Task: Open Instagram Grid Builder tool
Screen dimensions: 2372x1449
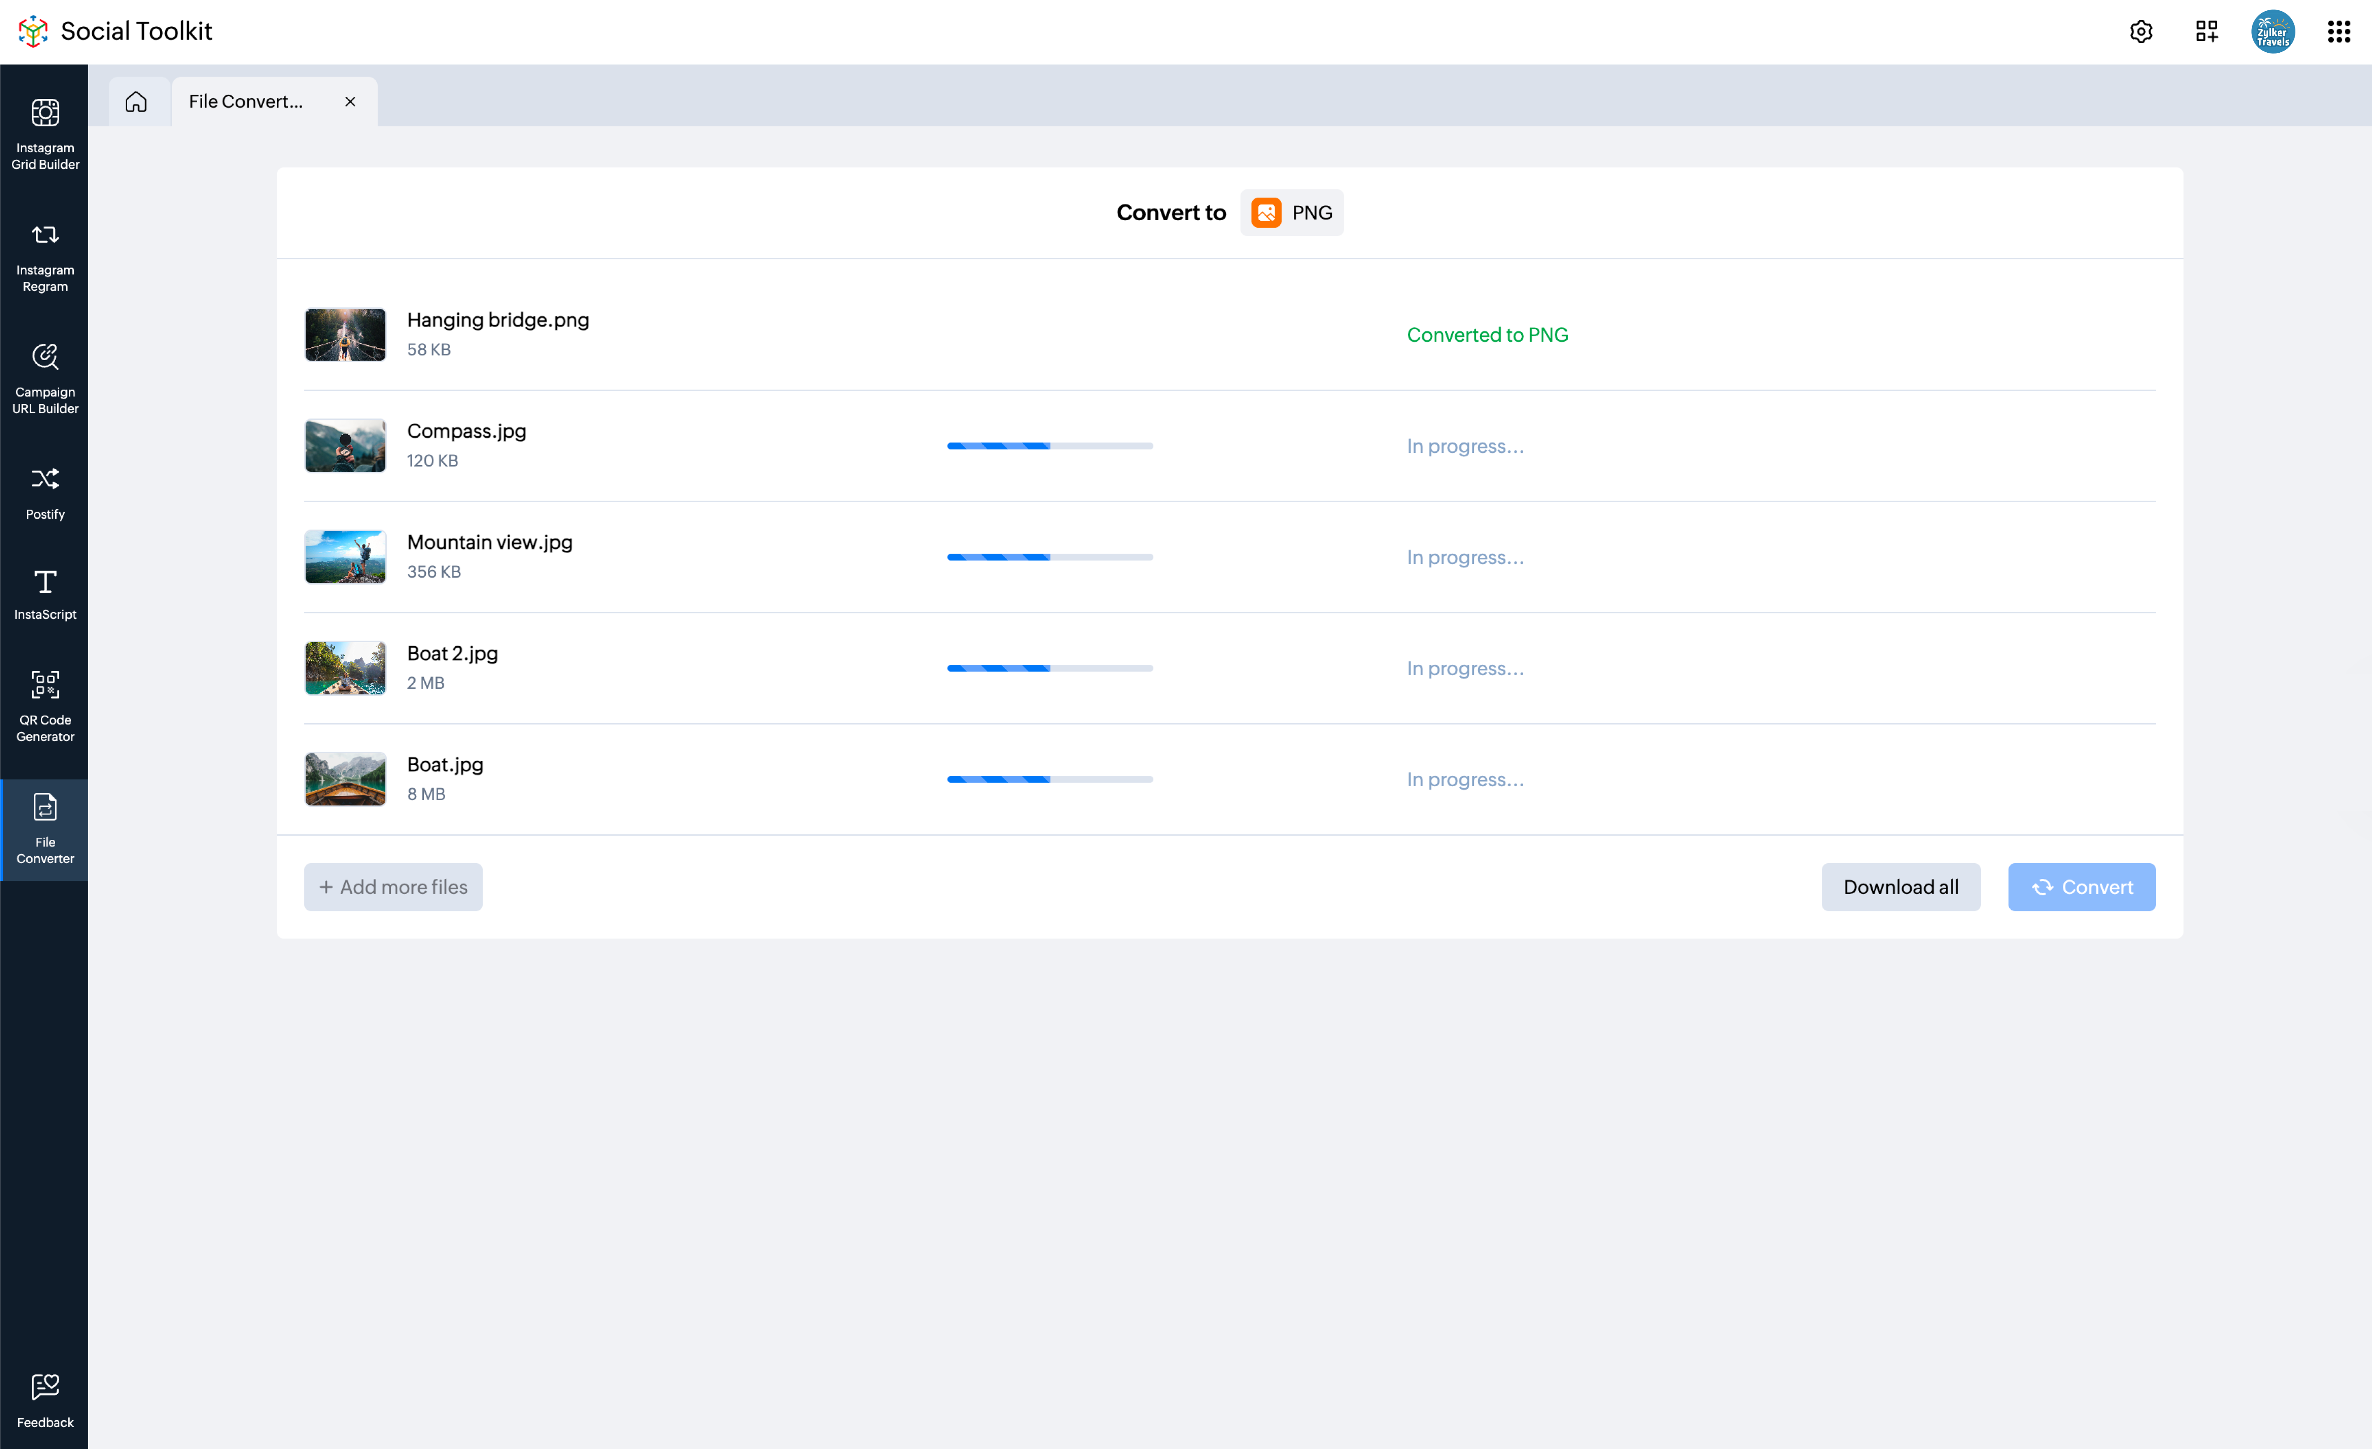Action: point(44,134)
